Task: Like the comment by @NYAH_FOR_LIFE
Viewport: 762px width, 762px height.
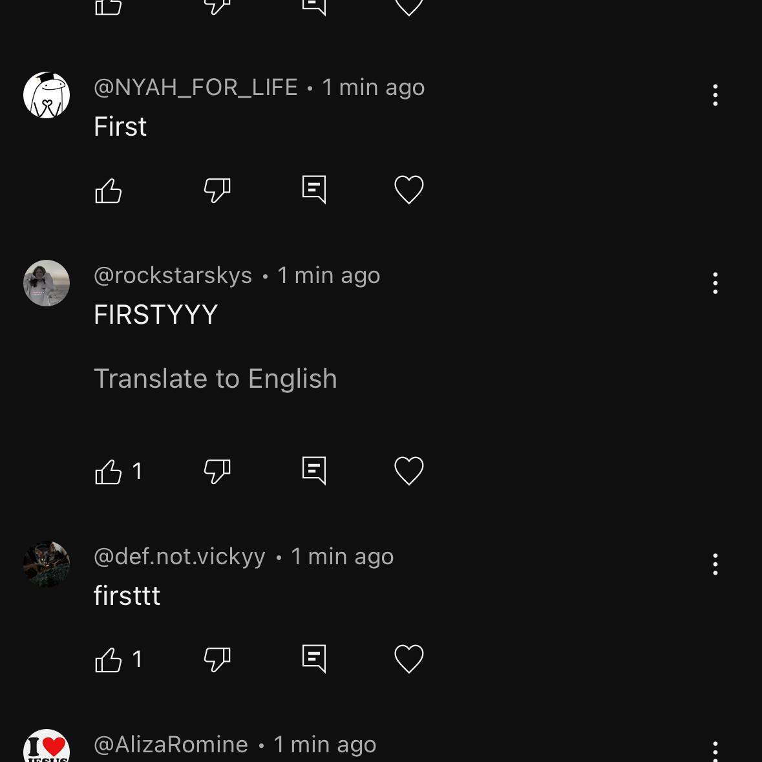Action: [x=109, y=191]
